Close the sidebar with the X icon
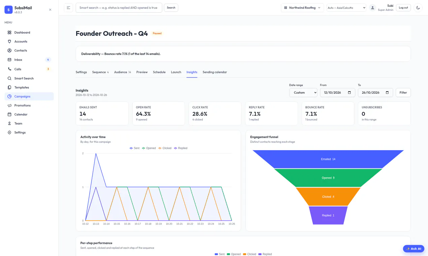The height and width of the screenshot is (256, 428). point(50,10)
